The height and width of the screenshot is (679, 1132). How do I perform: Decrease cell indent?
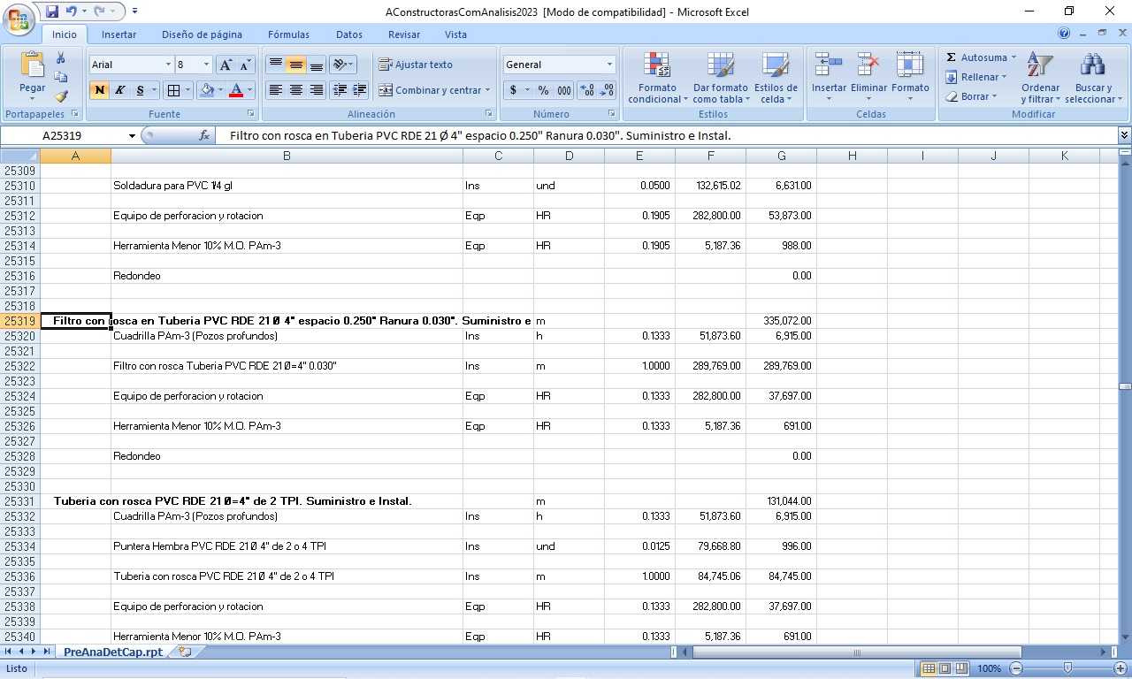tap(340, 90)
